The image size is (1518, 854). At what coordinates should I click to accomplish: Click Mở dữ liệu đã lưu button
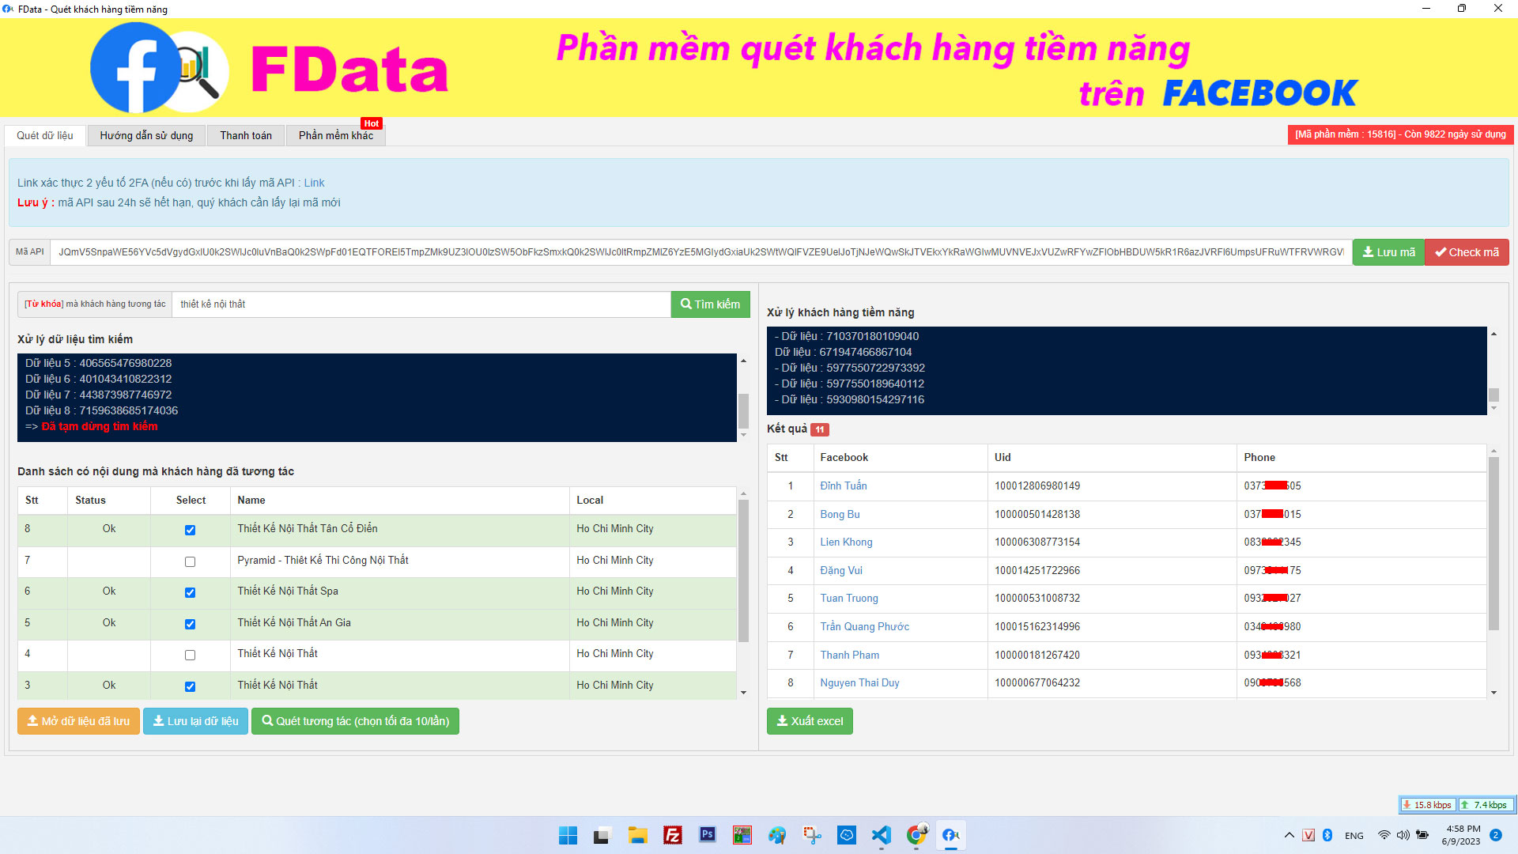point(78,721)
